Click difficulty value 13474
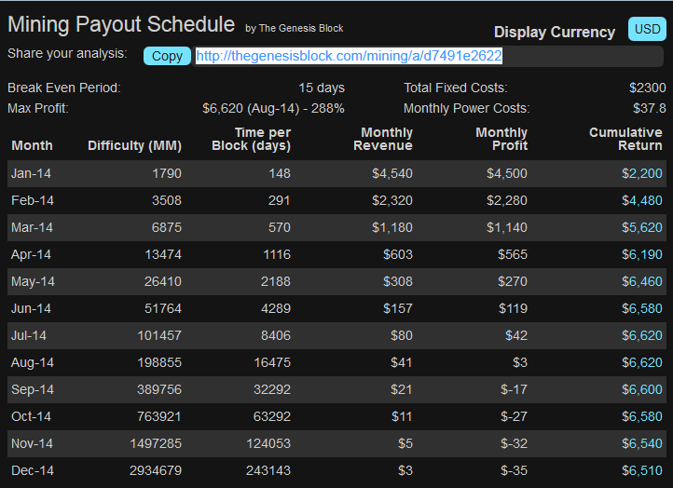 (x=163, y=254)
